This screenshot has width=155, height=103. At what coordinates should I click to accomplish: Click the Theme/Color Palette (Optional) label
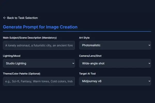[22, 74]
